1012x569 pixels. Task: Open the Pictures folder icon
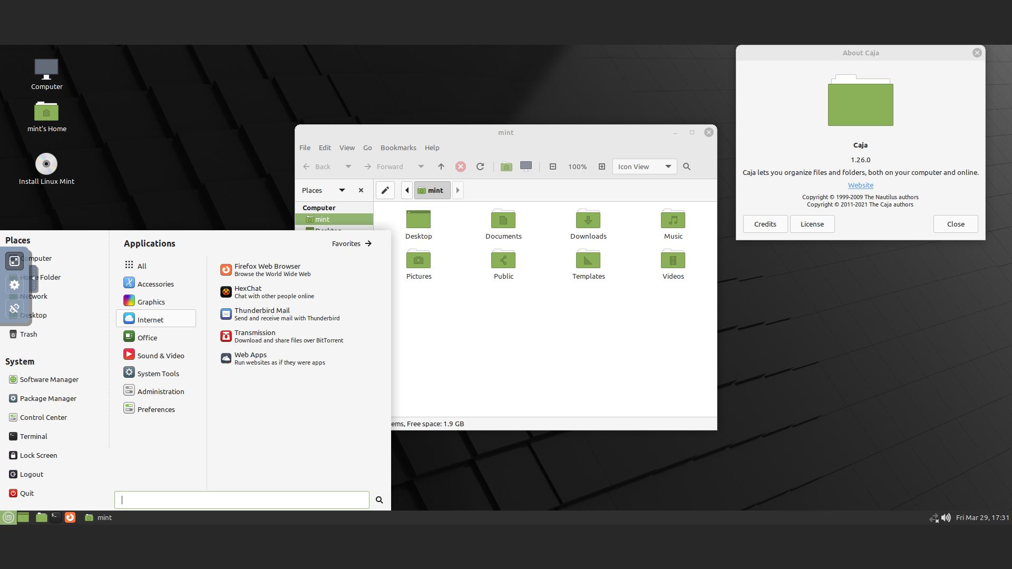(419, 264)
